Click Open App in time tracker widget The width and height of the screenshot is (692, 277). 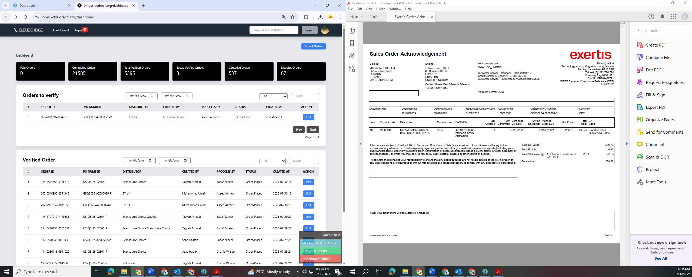tap(331, 235)
